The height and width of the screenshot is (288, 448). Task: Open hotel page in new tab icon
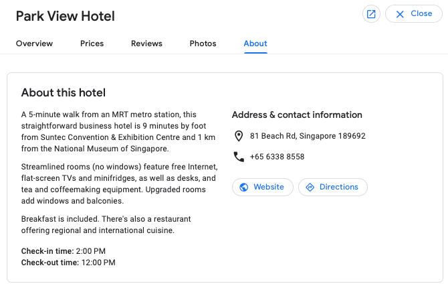[x=371, y=14]
